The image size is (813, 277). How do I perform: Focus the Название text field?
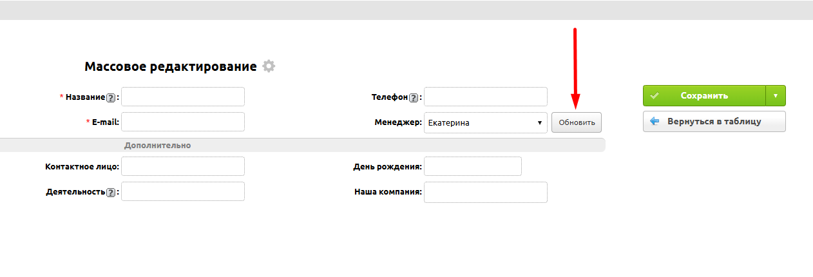point(183,97)
